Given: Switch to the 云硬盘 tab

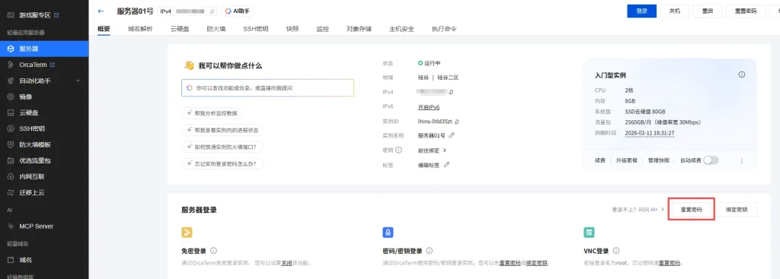Looking at the screenshot, I should pyautogui.click(x=180, y=29).
